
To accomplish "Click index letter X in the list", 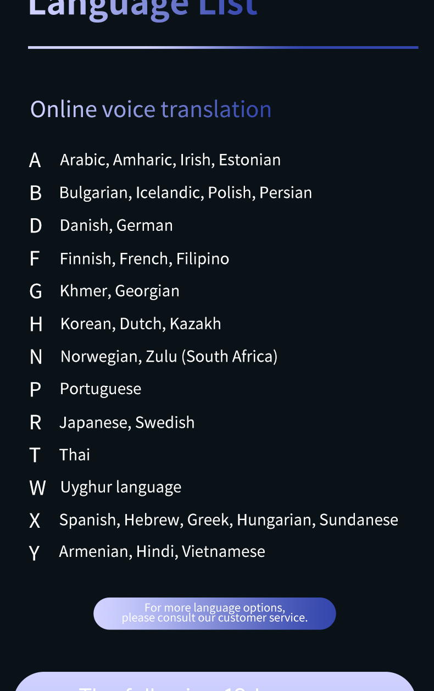I will click(x=35, y=520).
